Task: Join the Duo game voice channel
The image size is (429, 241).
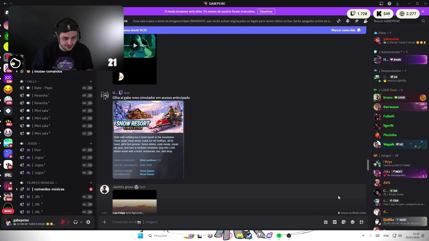Action: point(56,150)
